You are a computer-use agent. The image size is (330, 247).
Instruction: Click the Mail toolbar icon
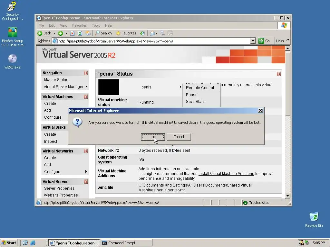152,33
